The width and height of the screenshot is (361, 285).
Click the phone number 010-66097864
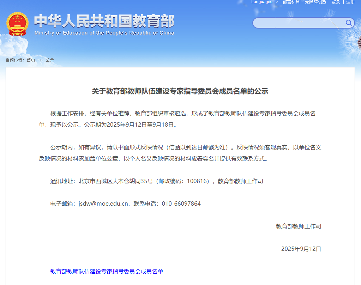point(181,204)
